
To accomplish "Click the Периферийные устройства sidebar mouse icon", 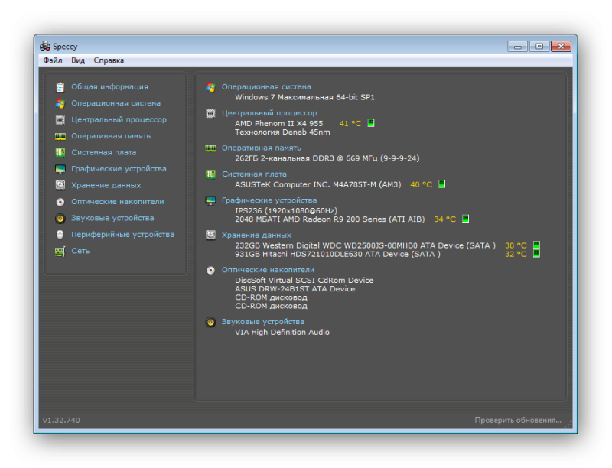I will click(60, 235).
